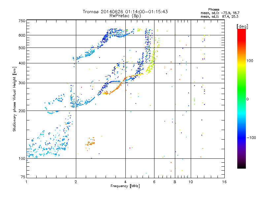
Task: Click the x-axis tick label '1'
Action: 26,182
